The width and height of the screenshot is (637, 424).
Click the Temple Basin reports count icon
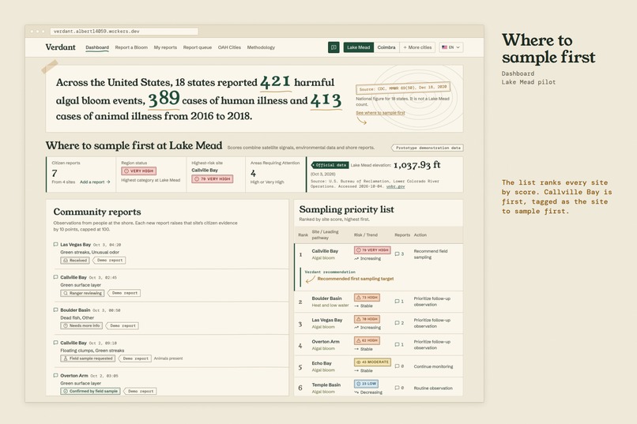(397, 388)
